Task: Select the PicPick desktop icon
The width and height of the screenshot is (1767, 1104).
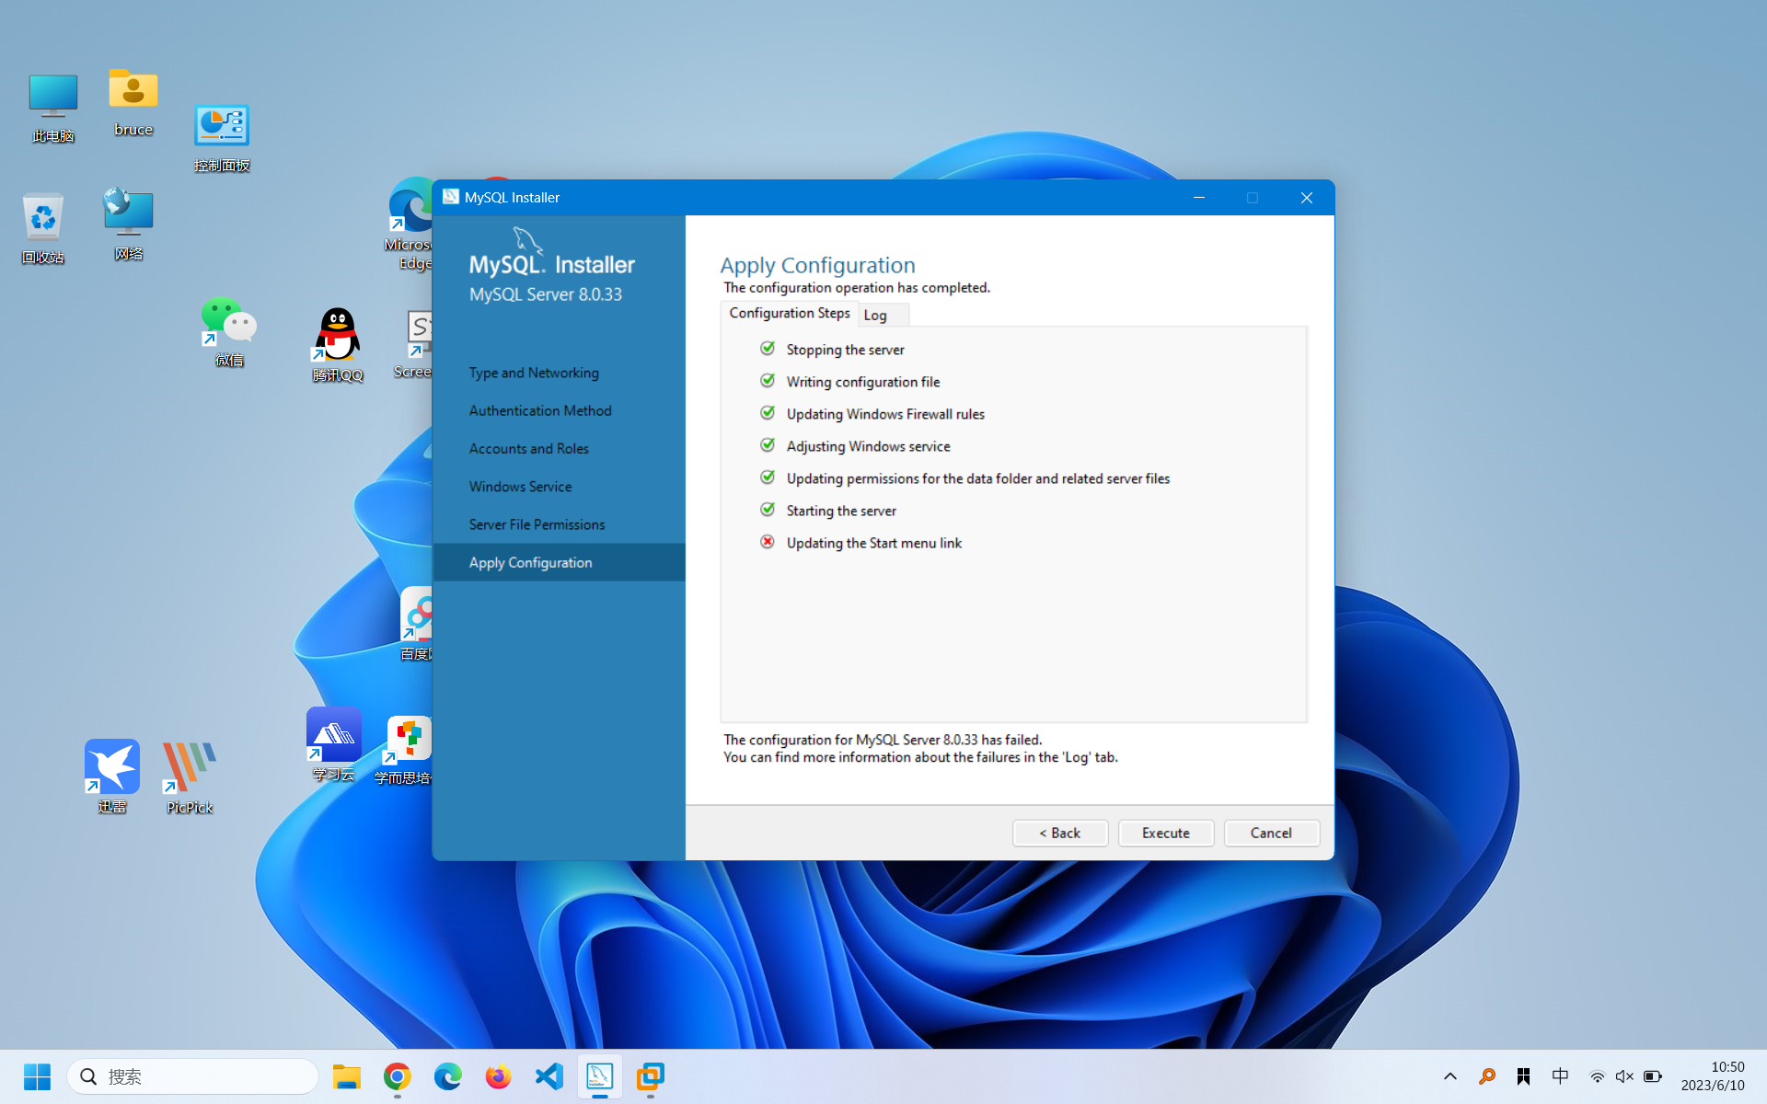Action: (x=190, y=778)
